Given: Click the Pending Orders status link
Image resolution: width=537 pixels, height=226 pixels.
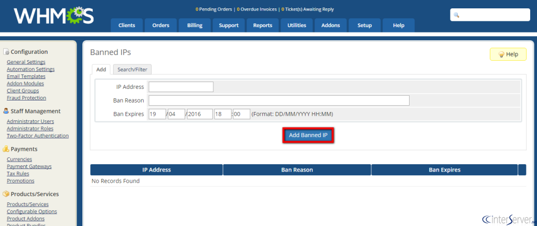Looking at the screenshot, I should pos(214,9).
